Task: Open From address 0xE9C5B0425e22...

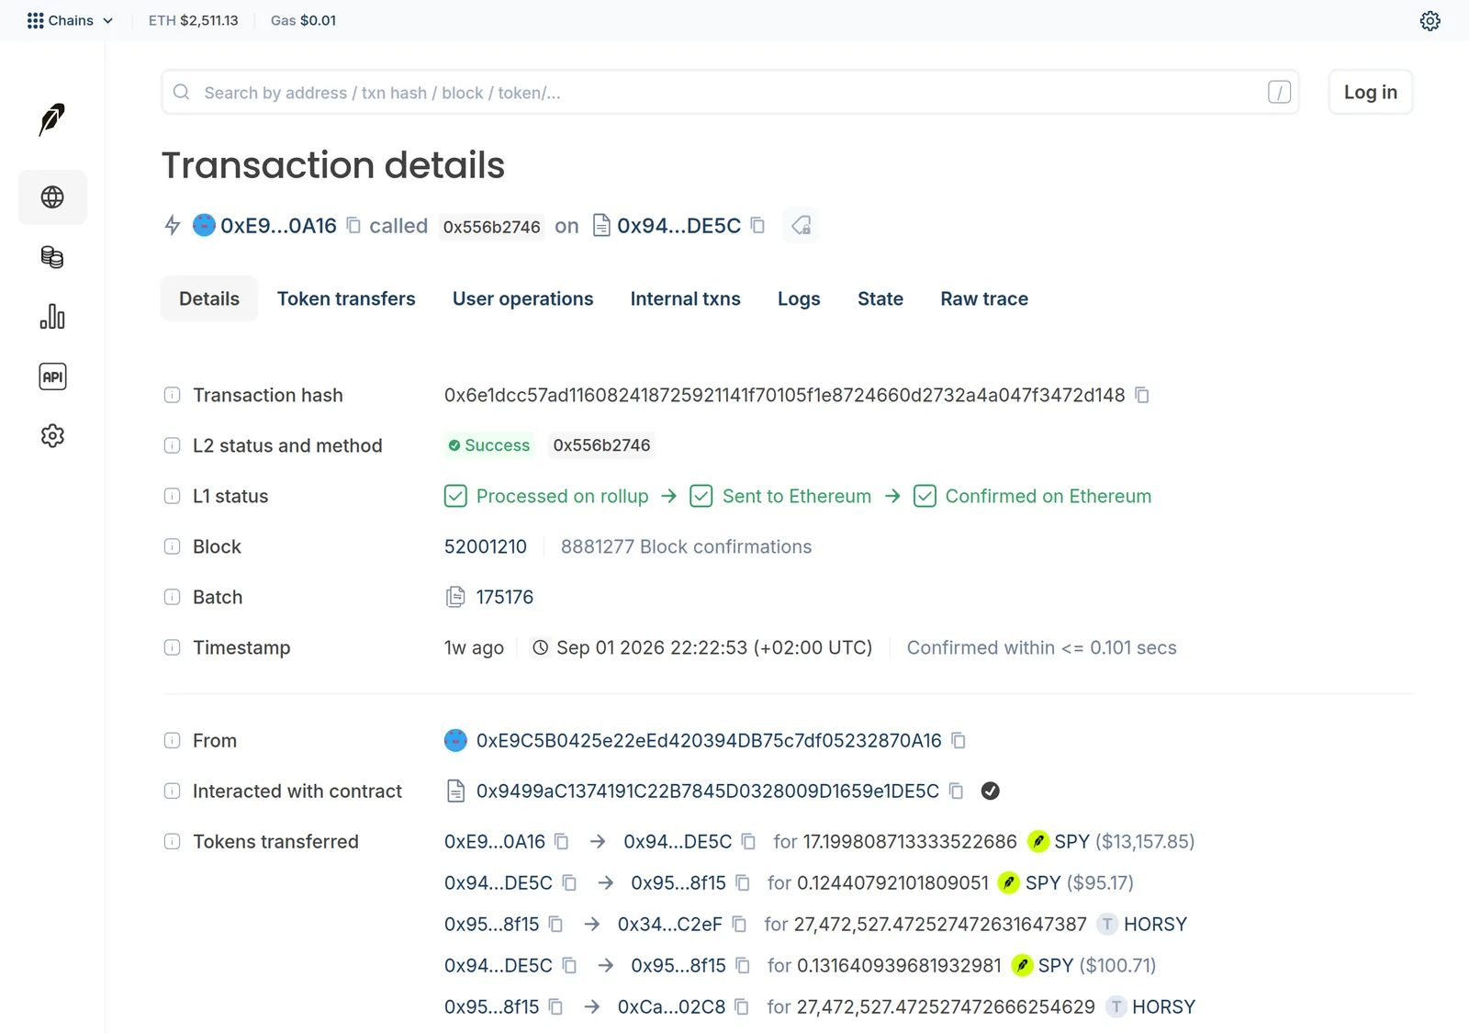Action: 709,740
